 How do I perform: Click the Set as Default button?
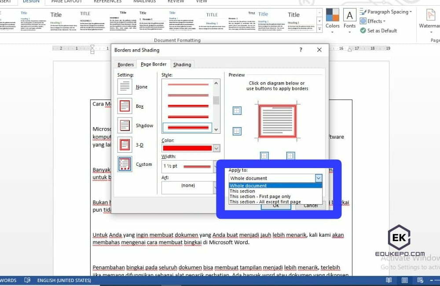379,31
